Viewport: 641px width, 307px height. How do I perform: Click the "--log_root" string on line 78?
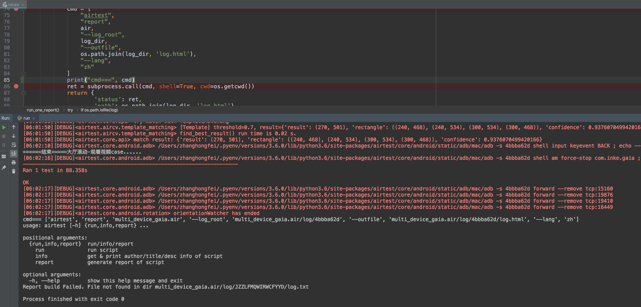coord(101,35)
